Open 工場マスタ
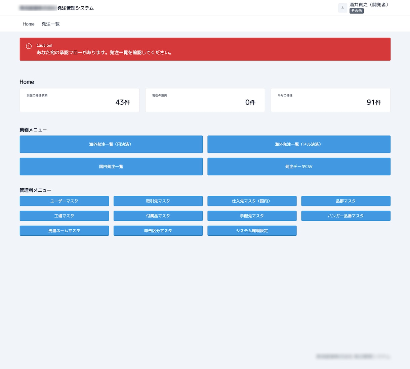 (x=64, y=216)
